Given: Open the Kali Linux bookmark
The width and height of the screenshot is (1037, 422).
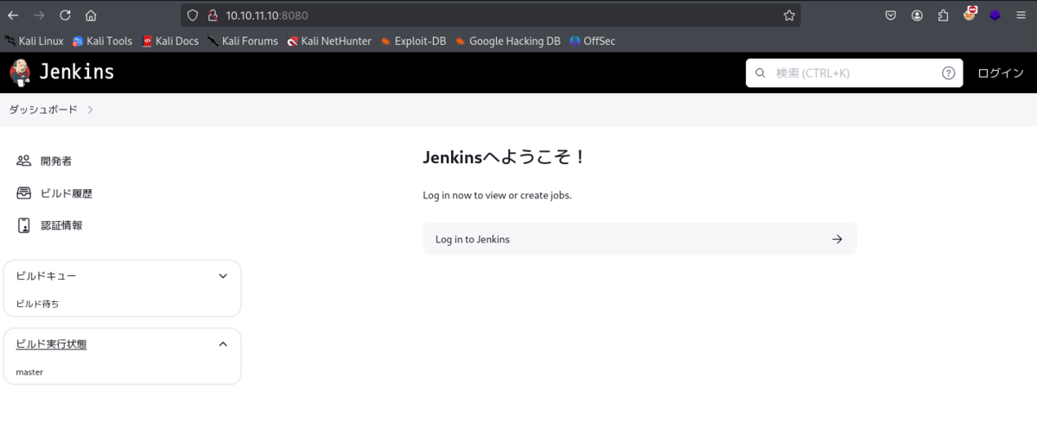Looking at the screenshot, I should tap(35, 41).
